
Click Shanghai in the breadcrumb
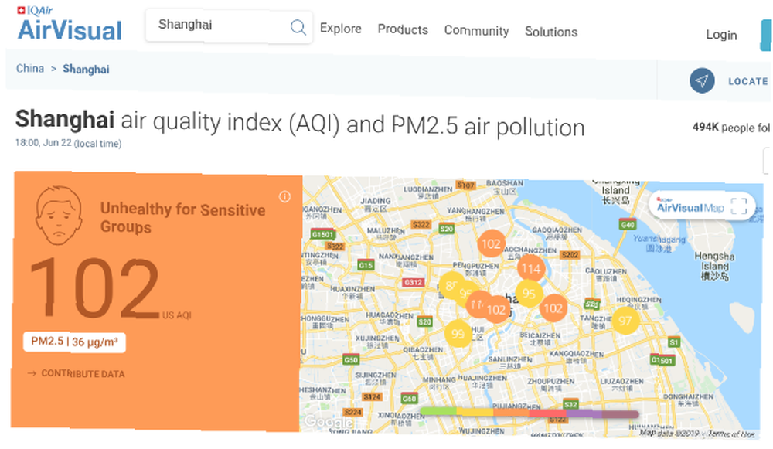click(86, 69)
